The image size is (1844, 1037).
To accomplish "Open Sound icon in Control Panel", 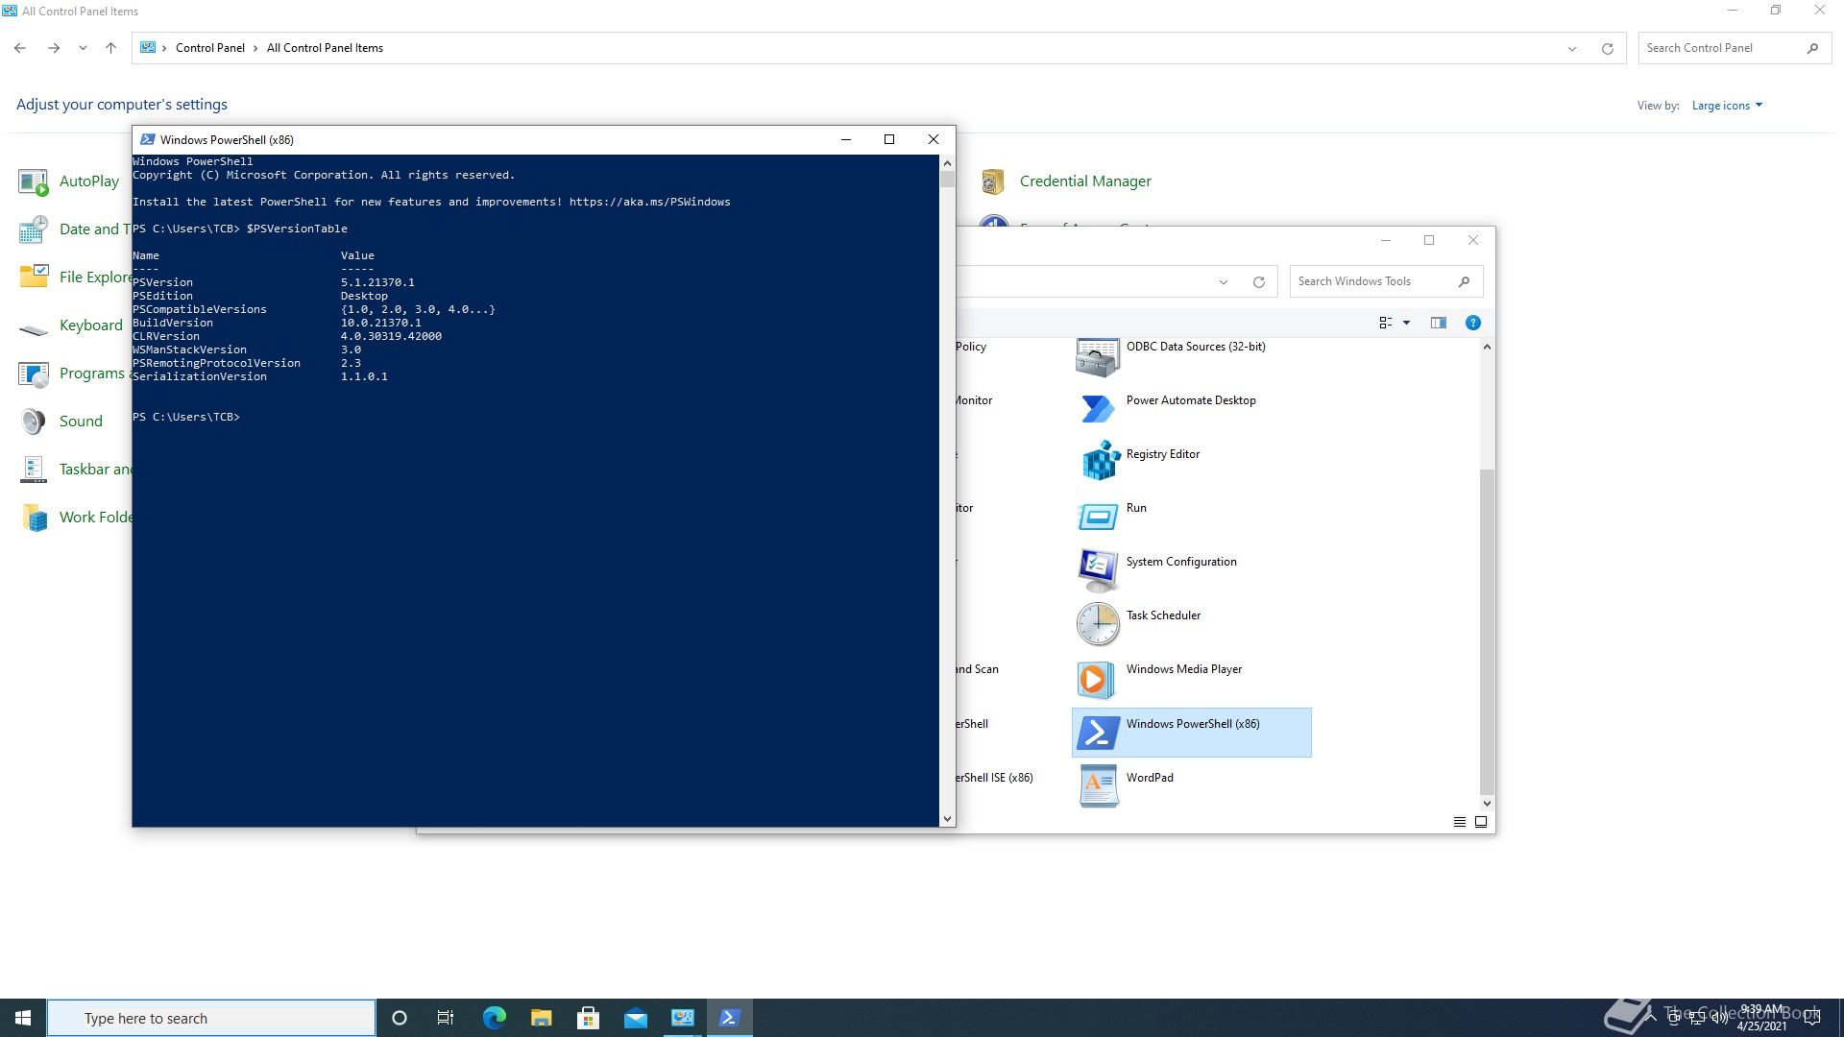I will tap(34, 422).
